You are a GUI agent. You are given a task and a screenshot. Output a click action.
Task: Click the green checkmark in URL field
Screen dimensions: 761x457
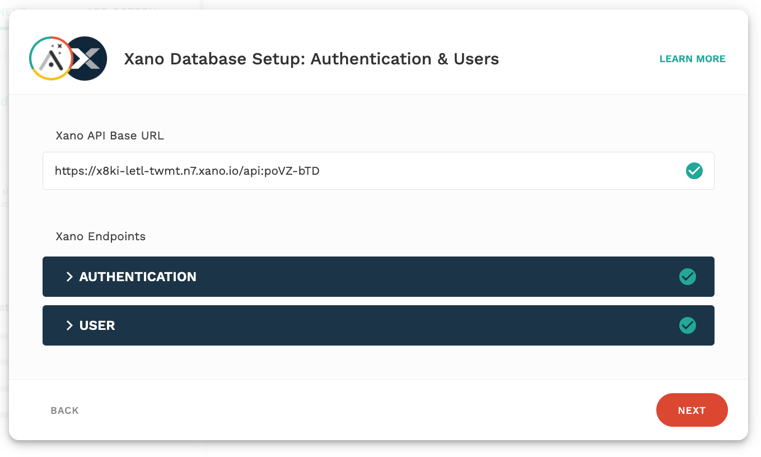[694, 171]
